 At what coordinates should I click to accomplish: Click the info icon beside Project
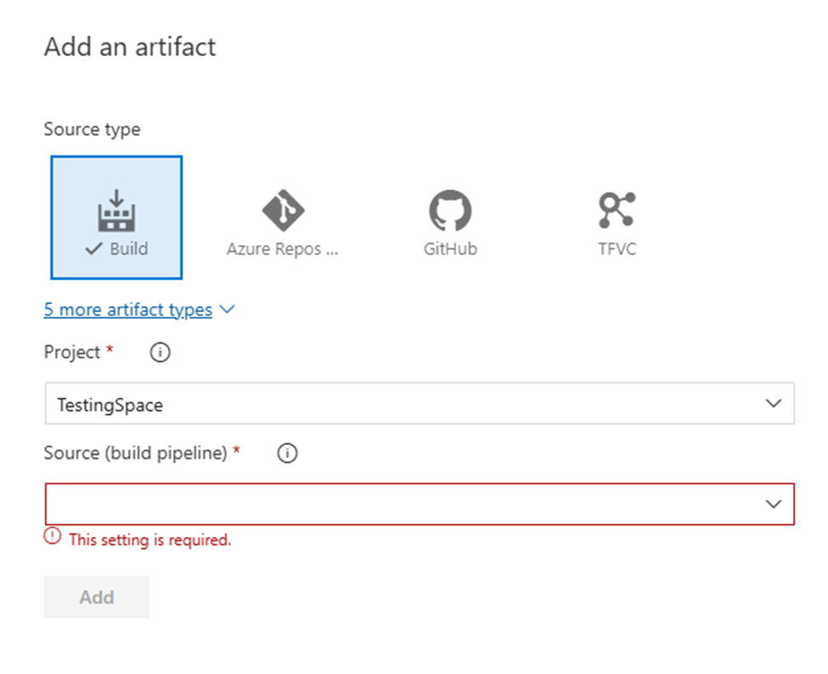(160, 353)
